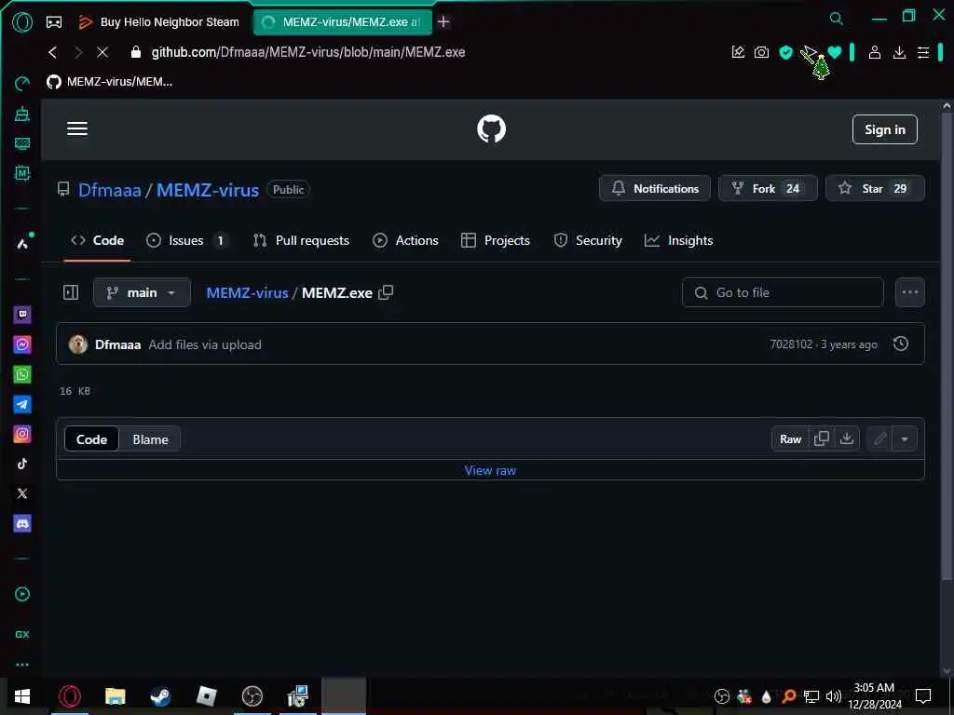Image resolution: width=954 pixels, height=715 pixels.
Task: Open the MEMZ-virus bookmark bar item
Action: 110,82
